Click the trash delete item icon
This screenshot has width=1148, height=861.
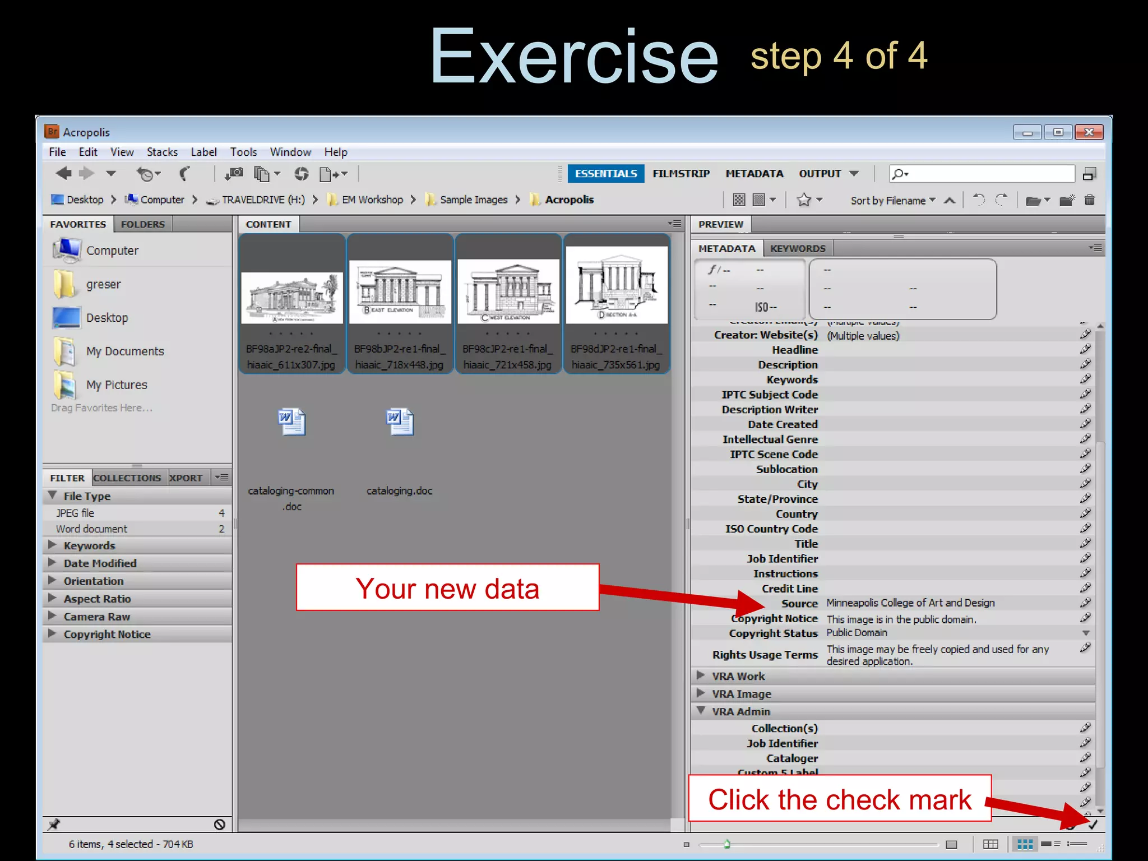click(x=1090, y=200)
